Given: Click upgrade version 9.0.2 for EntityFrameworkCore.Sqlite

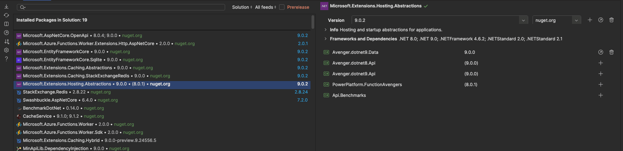Looking at the screenshot, I should (x=302, y=60).
